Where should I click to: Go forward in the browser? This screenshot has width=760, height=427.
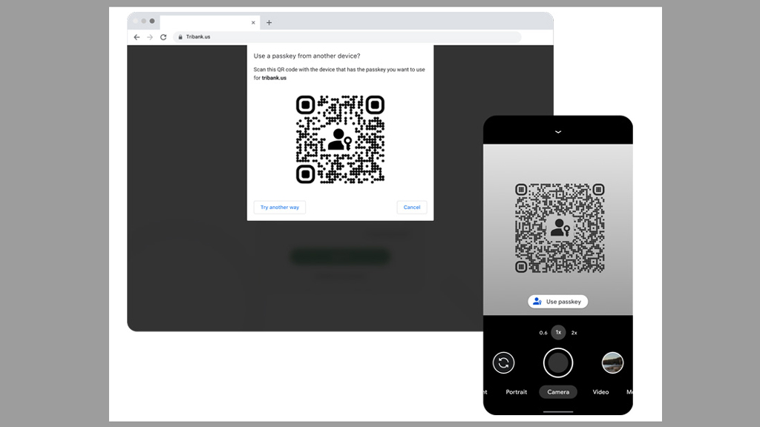pos(150,37)
